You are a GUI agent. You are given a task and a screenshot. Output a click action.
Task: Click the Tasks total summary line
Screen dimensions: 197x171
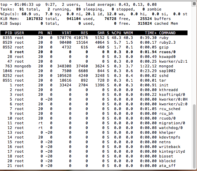[81, 9]
